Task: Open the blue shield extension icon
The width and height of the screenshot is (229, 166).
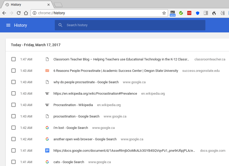Action: (x=198, y=13)
